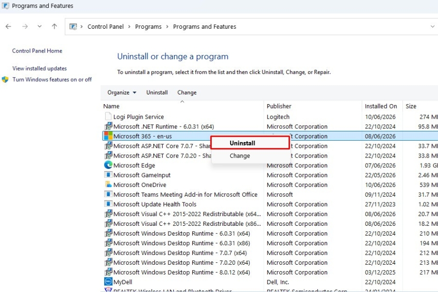Click the Forward navigation arrow
Viewport: 438px width, 292px height.
click(25, 27)
